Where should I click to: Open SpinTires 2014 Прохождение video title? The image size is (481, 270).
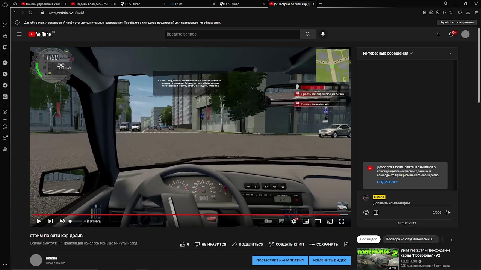425,253
